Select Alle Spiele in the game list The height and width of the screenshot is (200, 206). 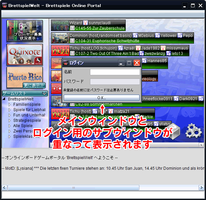coord(23,126)
